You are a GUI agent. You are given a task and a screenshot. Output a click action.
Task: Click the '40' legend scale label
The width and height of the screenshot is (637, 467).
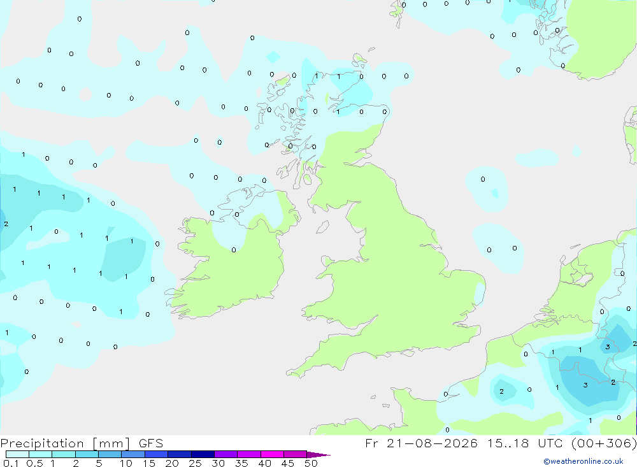point(265,463)
